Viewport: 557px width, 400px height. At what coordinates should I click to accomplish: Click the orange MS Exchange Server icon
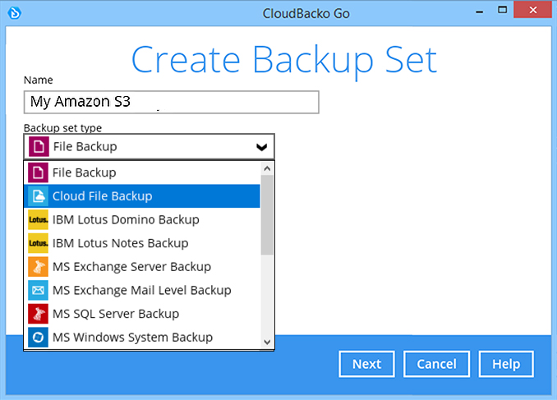click(38, 266)
